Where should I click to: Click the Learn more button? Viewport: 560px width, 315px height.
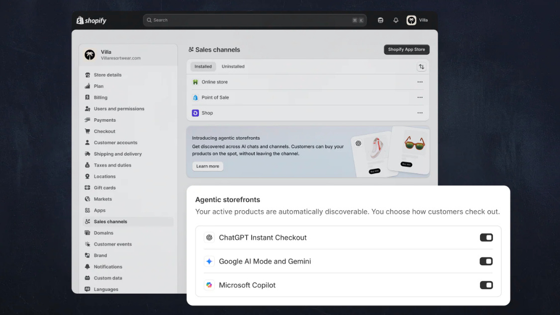click(207, 166)
